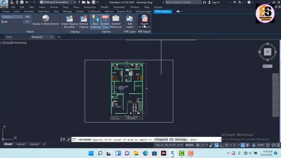Click MODEL button in status bar
The height and width of the screenshot is (158, 281).
pyautogui.click(x=190, y=145)
